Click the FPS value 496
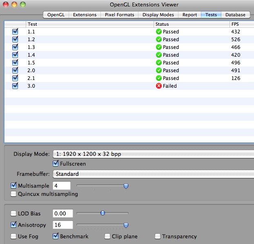 click(x=236, y=63)
